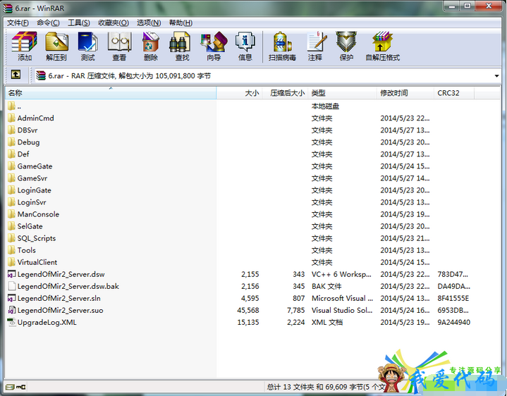
Task: Click the disk drive icon in status bar
Action: [10, 387]
